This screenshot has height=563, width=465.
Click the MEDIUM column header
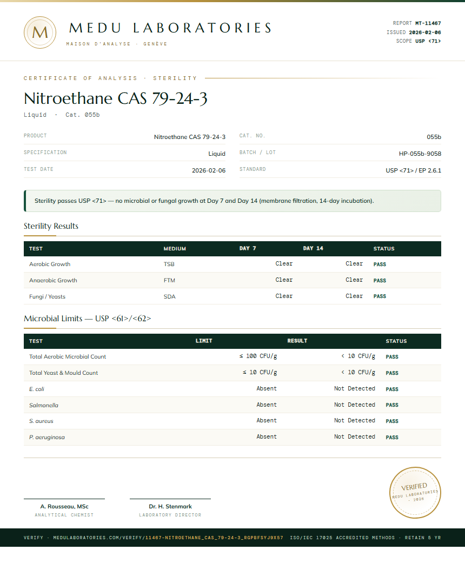tap(175, 249)
